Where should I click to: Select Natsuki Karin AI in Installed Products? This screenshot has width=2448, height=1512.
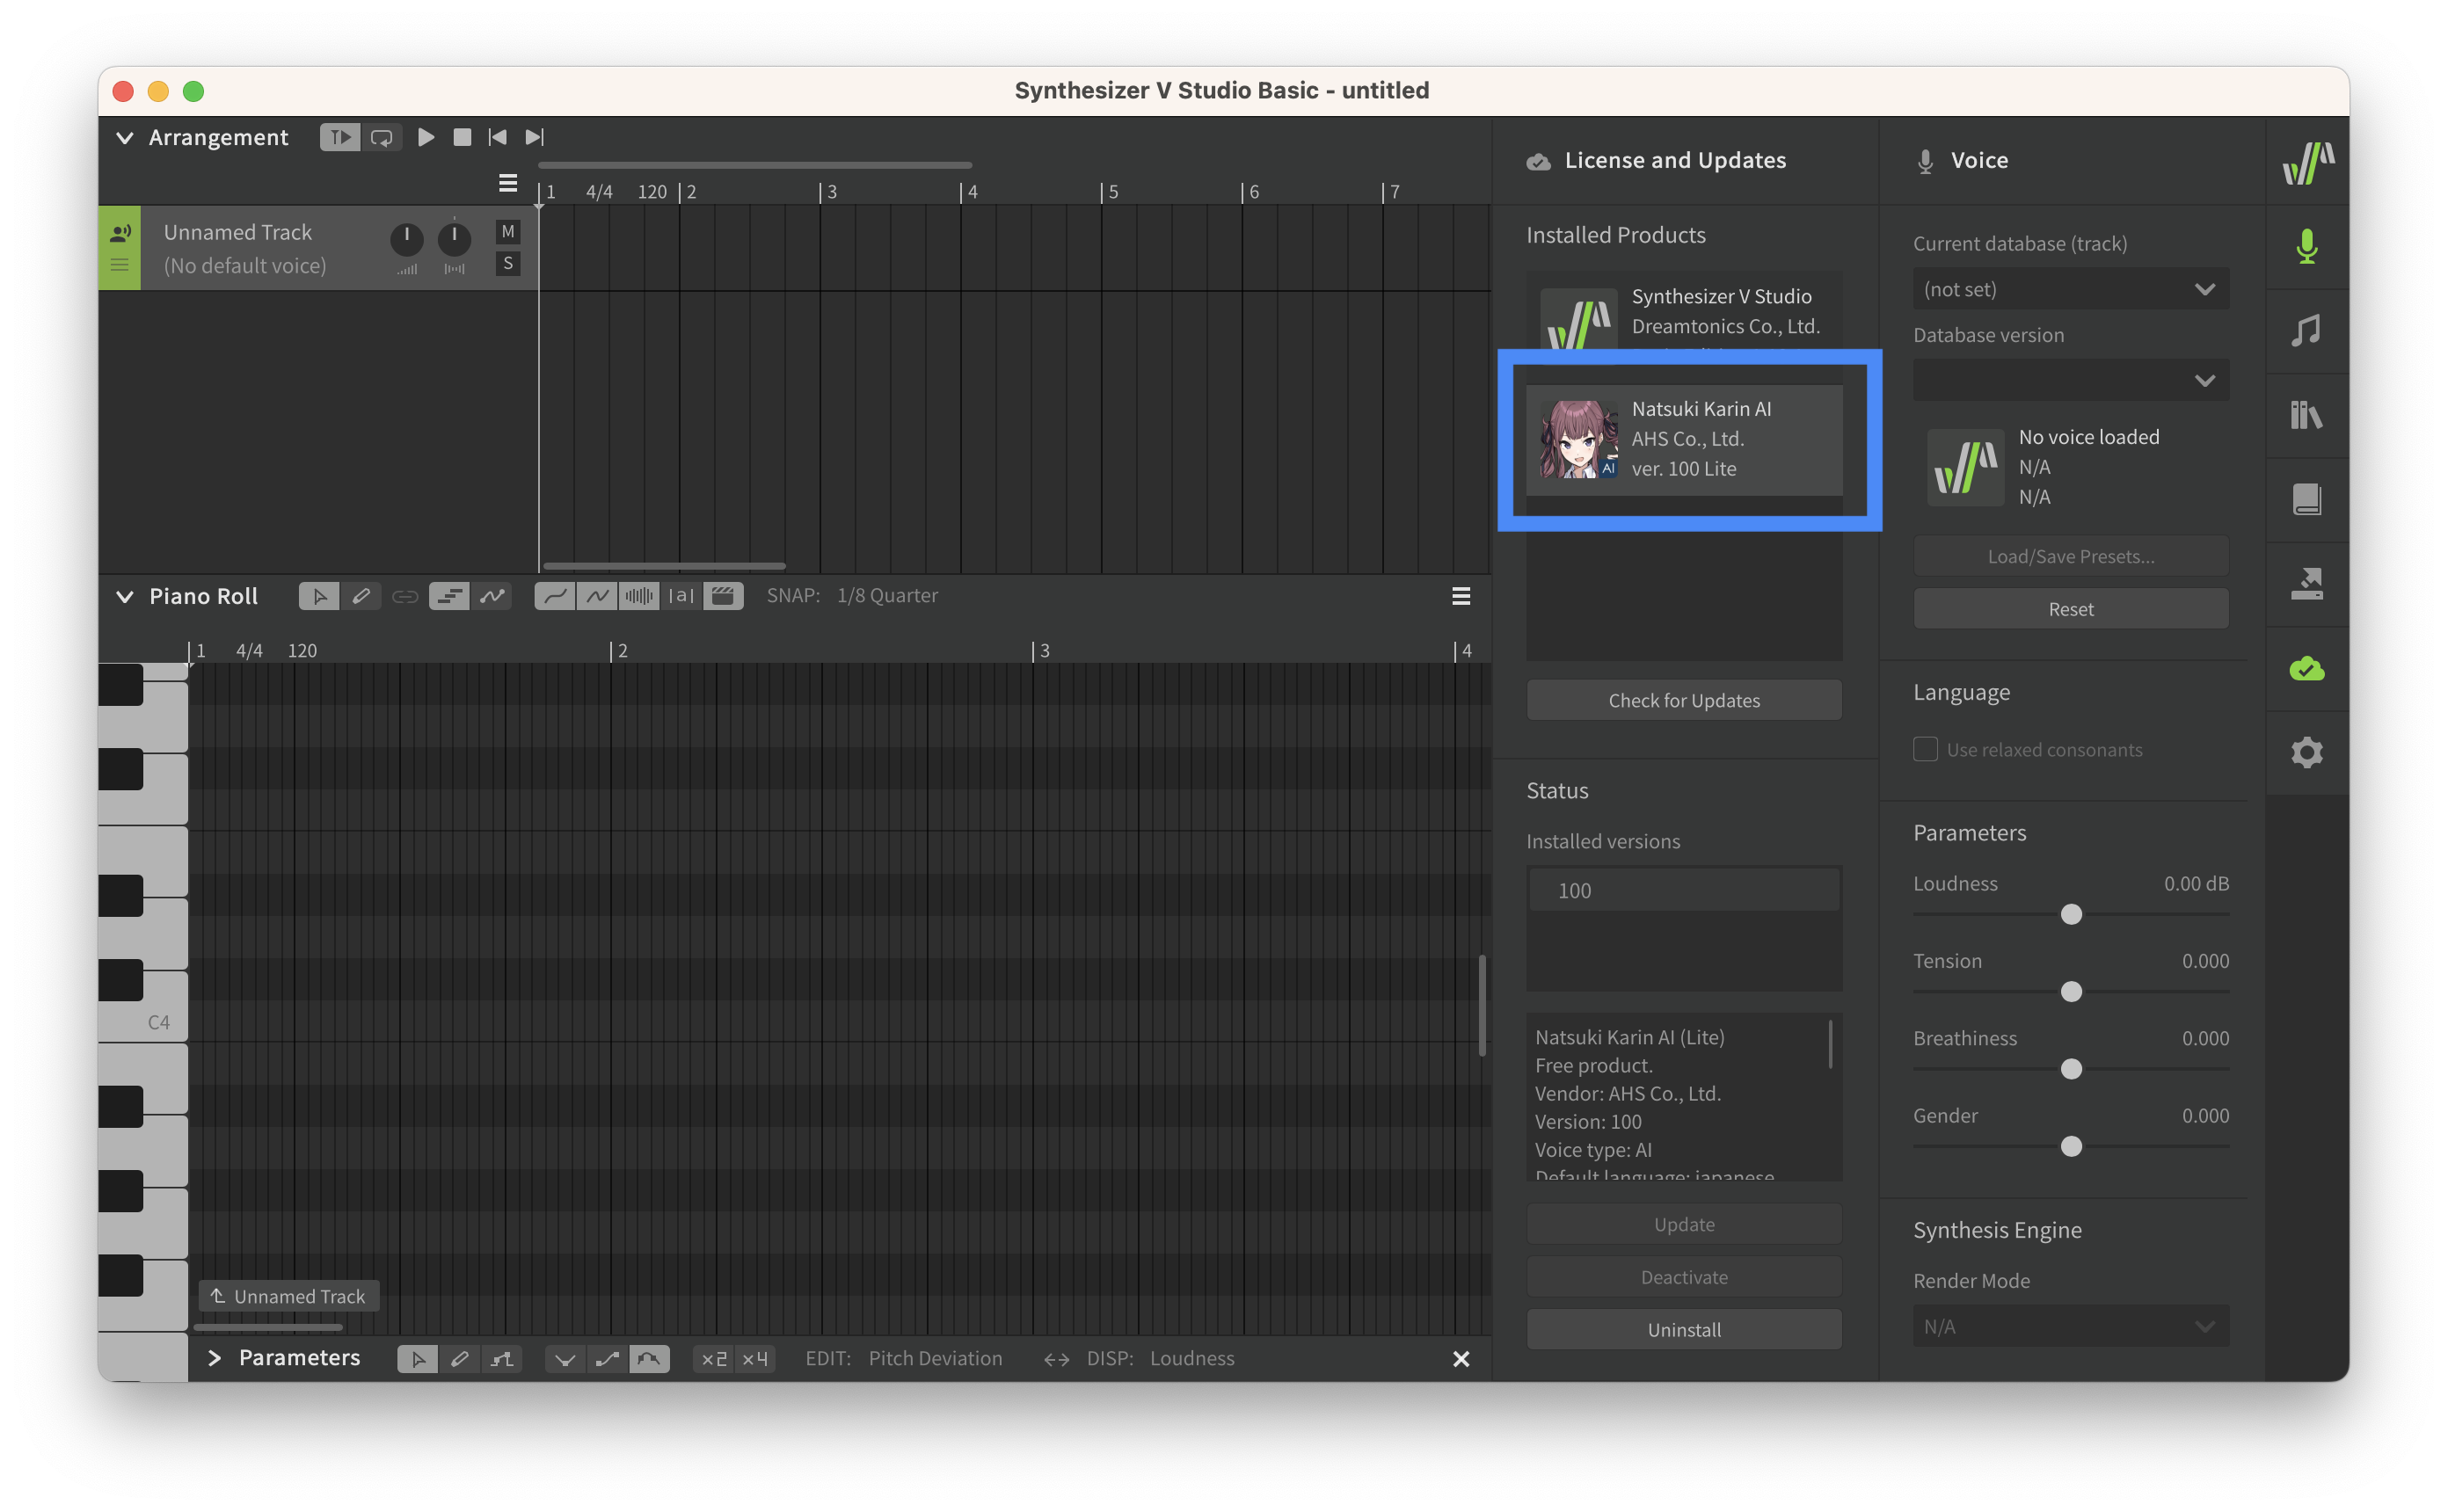pos(1684,439)
